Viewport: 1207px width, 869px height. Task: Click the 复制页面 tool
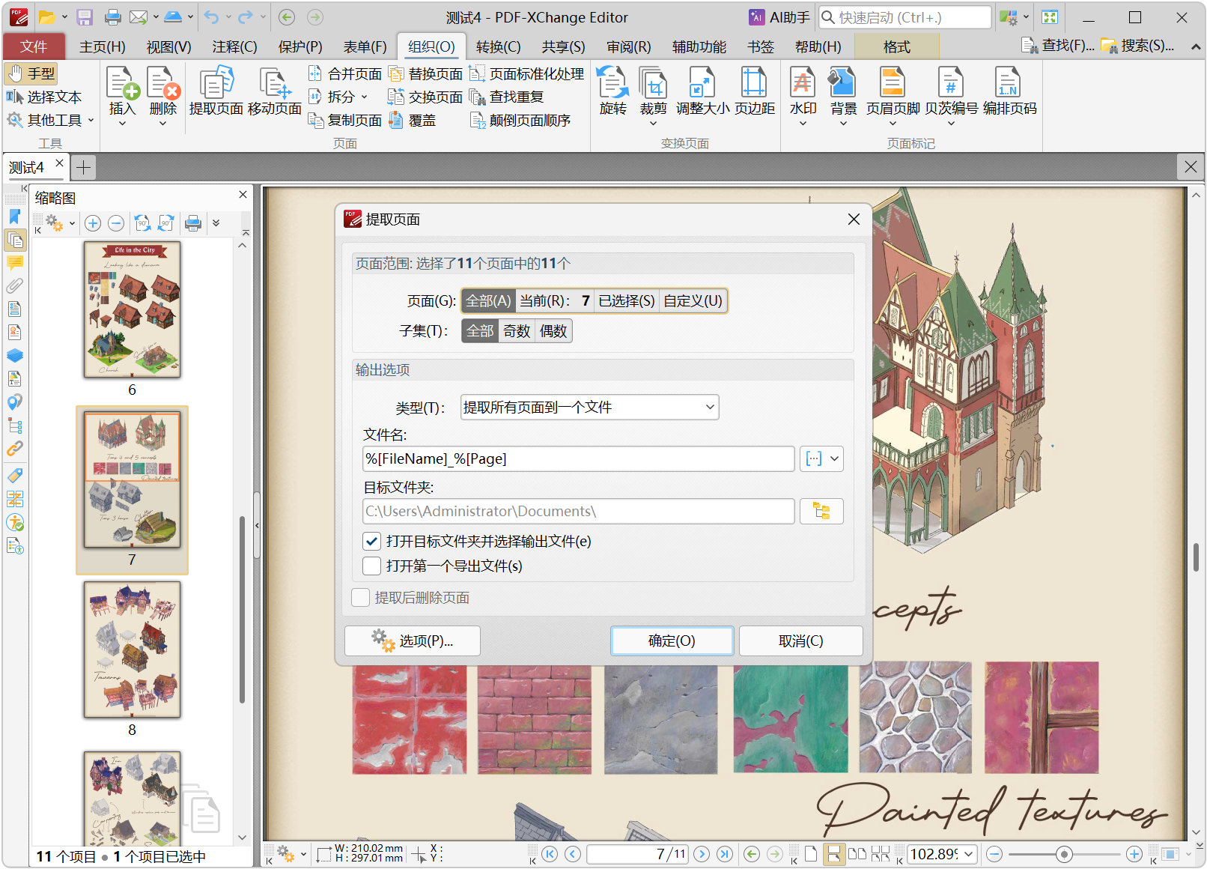click(345, 120)
